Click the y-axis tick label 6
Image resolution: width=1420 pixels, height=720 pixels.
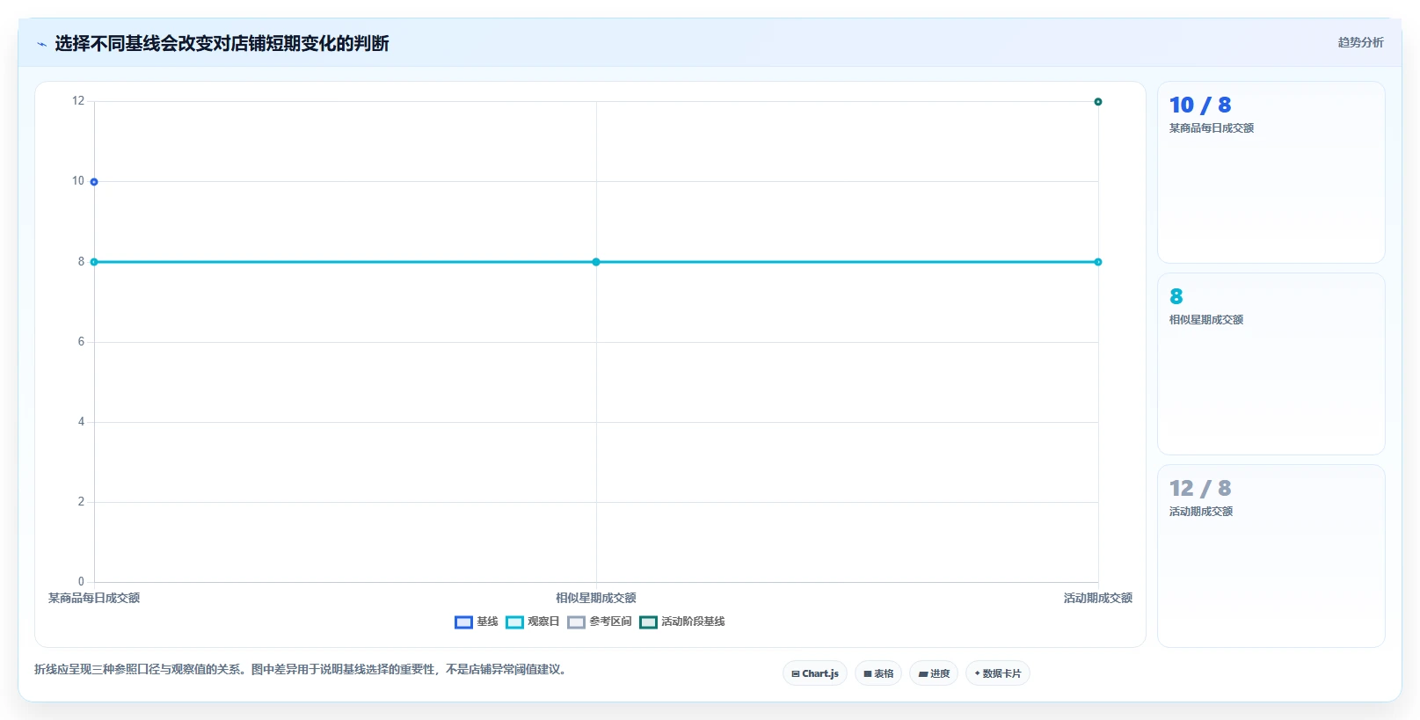[81, 342]
